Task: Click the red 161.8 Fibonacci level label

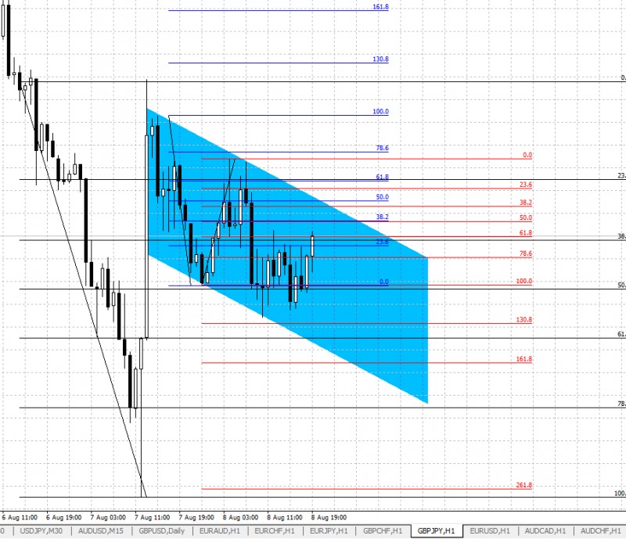Action: coord(524,359)
